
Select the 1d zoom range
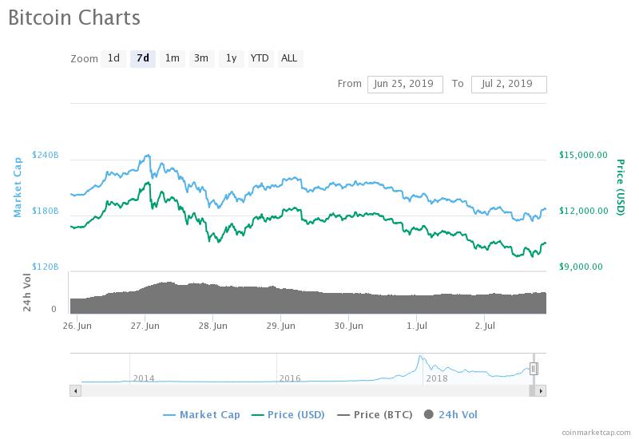point(113,58)
